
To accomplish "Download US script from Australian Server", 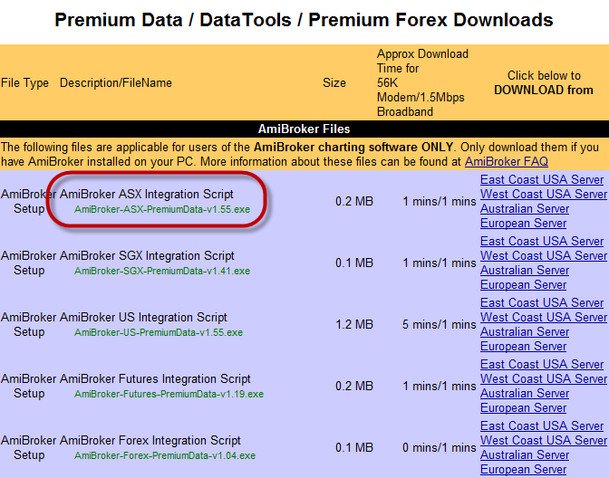I will [525, 331].
